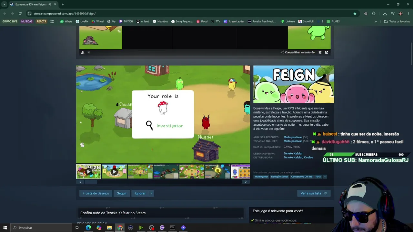Click the Feign game header image

pyautogui.click(x=294, y=84)
